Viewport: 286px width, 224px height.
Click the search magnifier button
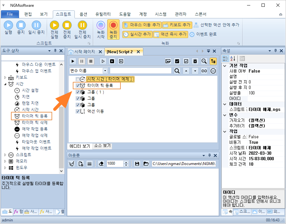177,71
